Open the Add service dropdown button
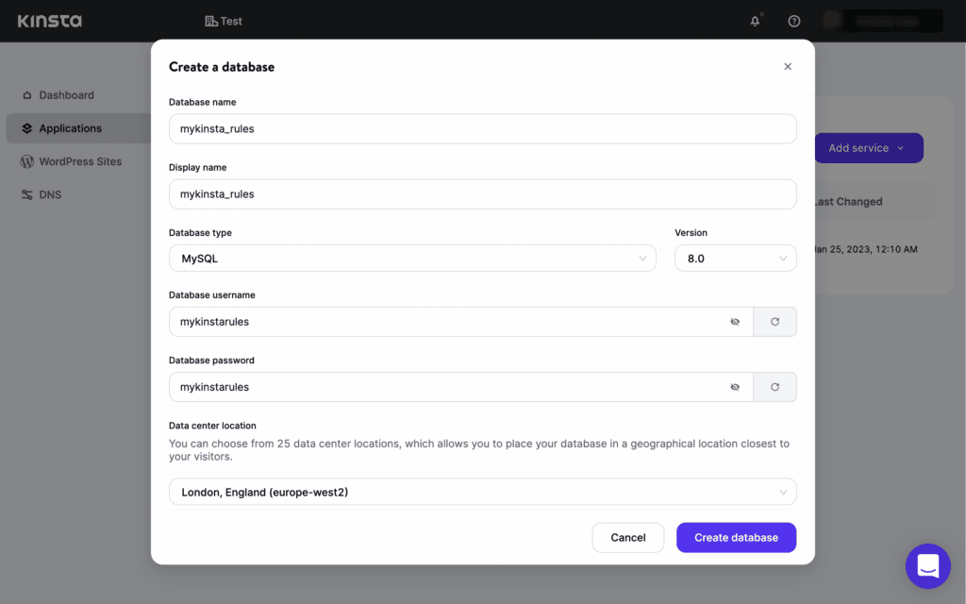Image resolution: width=966 pixels, height=604 pixels. click(868, 147)
